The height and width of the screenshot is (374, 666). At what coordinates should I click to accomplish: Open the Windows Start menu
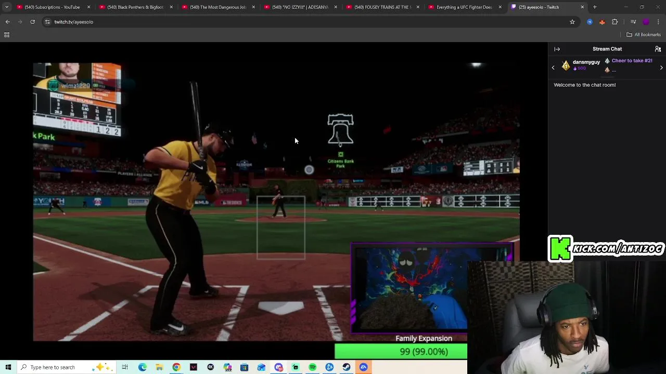8,367
